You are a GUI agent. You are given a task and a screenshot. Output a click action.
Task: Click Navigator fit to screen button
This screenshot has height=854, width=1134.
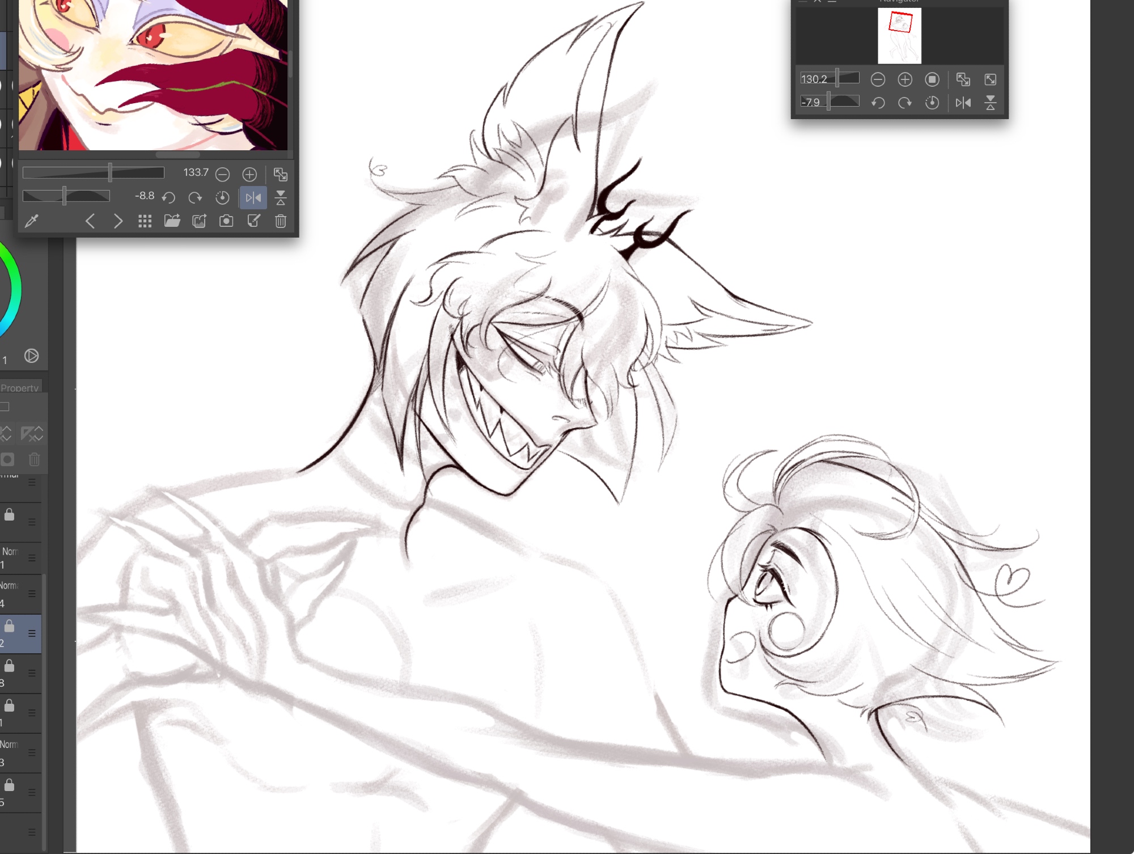(x=963, y=79)
